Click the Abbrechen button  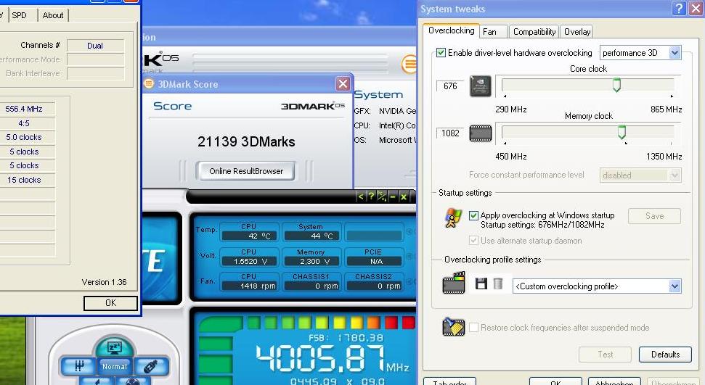coord(614,381)
